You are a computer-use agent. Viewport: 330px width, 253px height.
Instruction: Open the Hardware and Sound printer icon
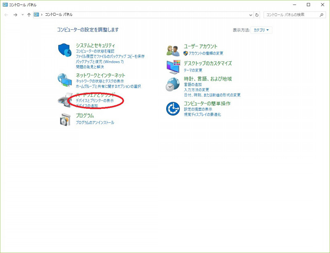(x=65, y=100)
